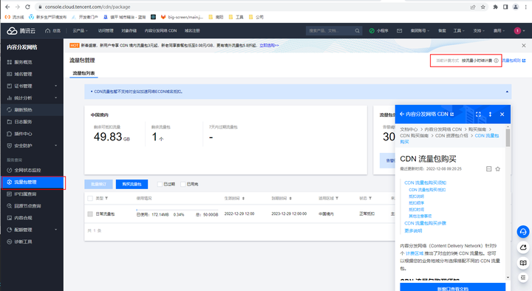Check the 已过期 filter checkbox
532x291 pixels.
tap(160, 184)
